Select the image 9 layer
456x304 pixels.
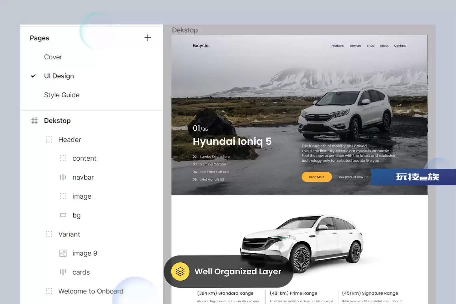click(x=85, y=253)
